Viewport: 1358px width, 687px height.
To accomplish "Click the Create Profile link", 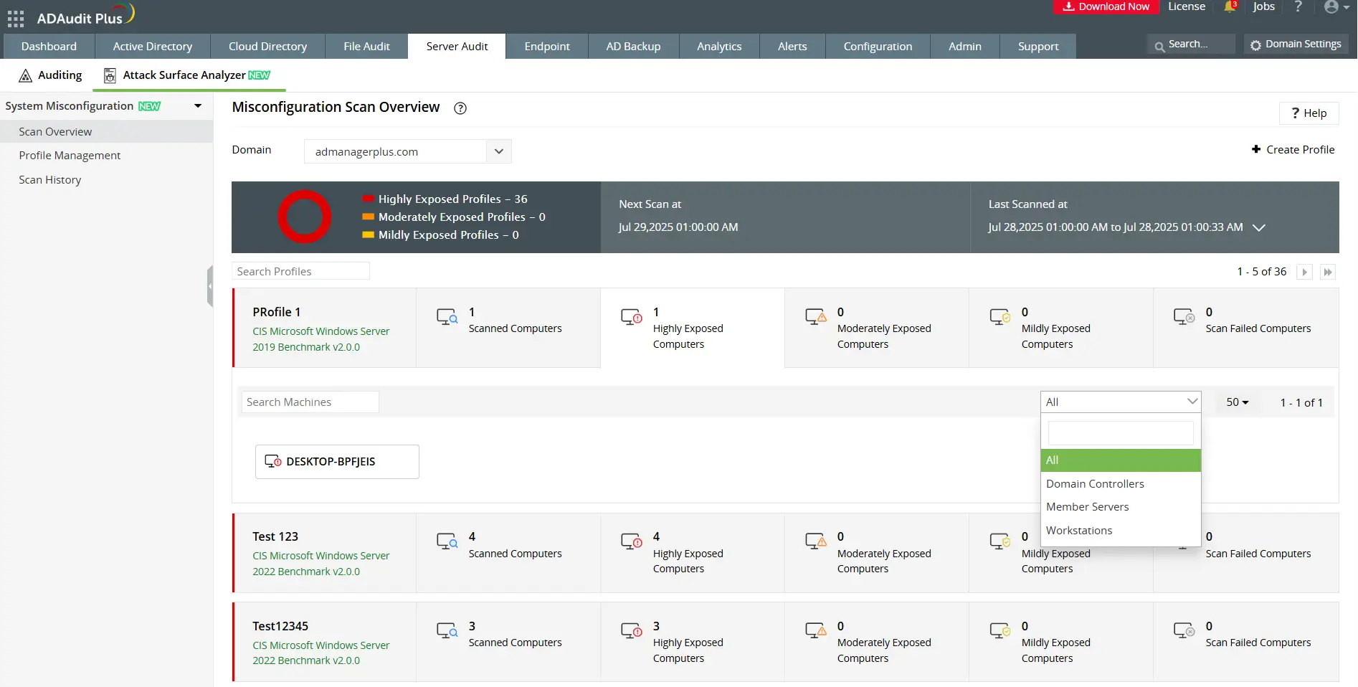I will [1293, 150].
